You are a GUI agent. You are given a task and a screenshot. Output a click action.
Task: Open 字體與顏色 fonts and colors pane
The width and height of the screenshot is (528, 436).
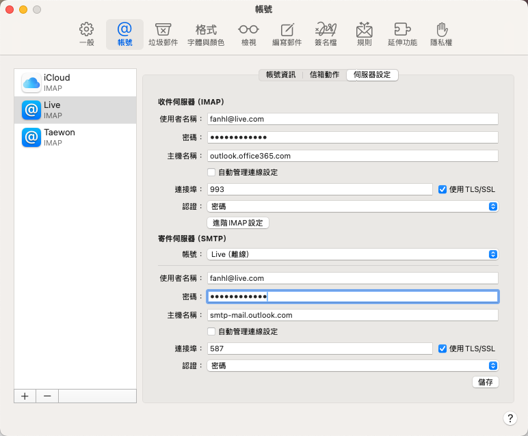point(206,34)
